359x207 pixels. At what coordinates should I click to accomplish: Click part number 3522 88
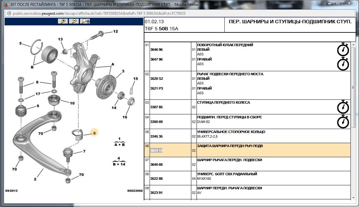156,179
